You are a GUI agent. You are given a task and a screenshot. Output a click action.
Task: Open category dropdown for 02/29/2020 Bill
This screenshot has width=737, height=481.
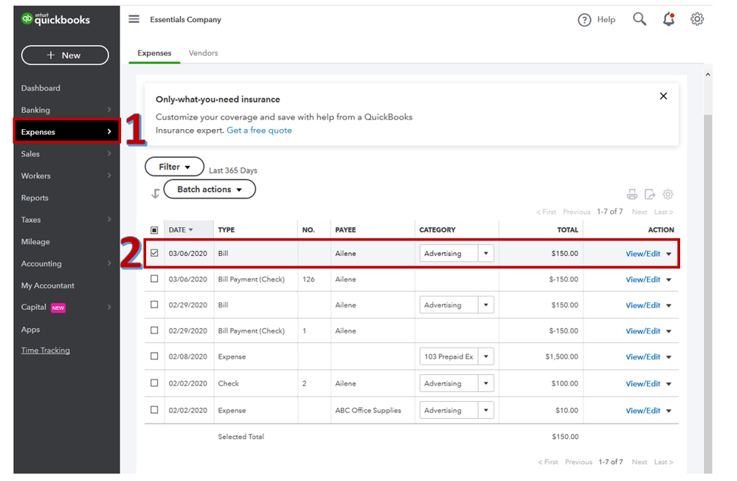click(x=486, y=305)
